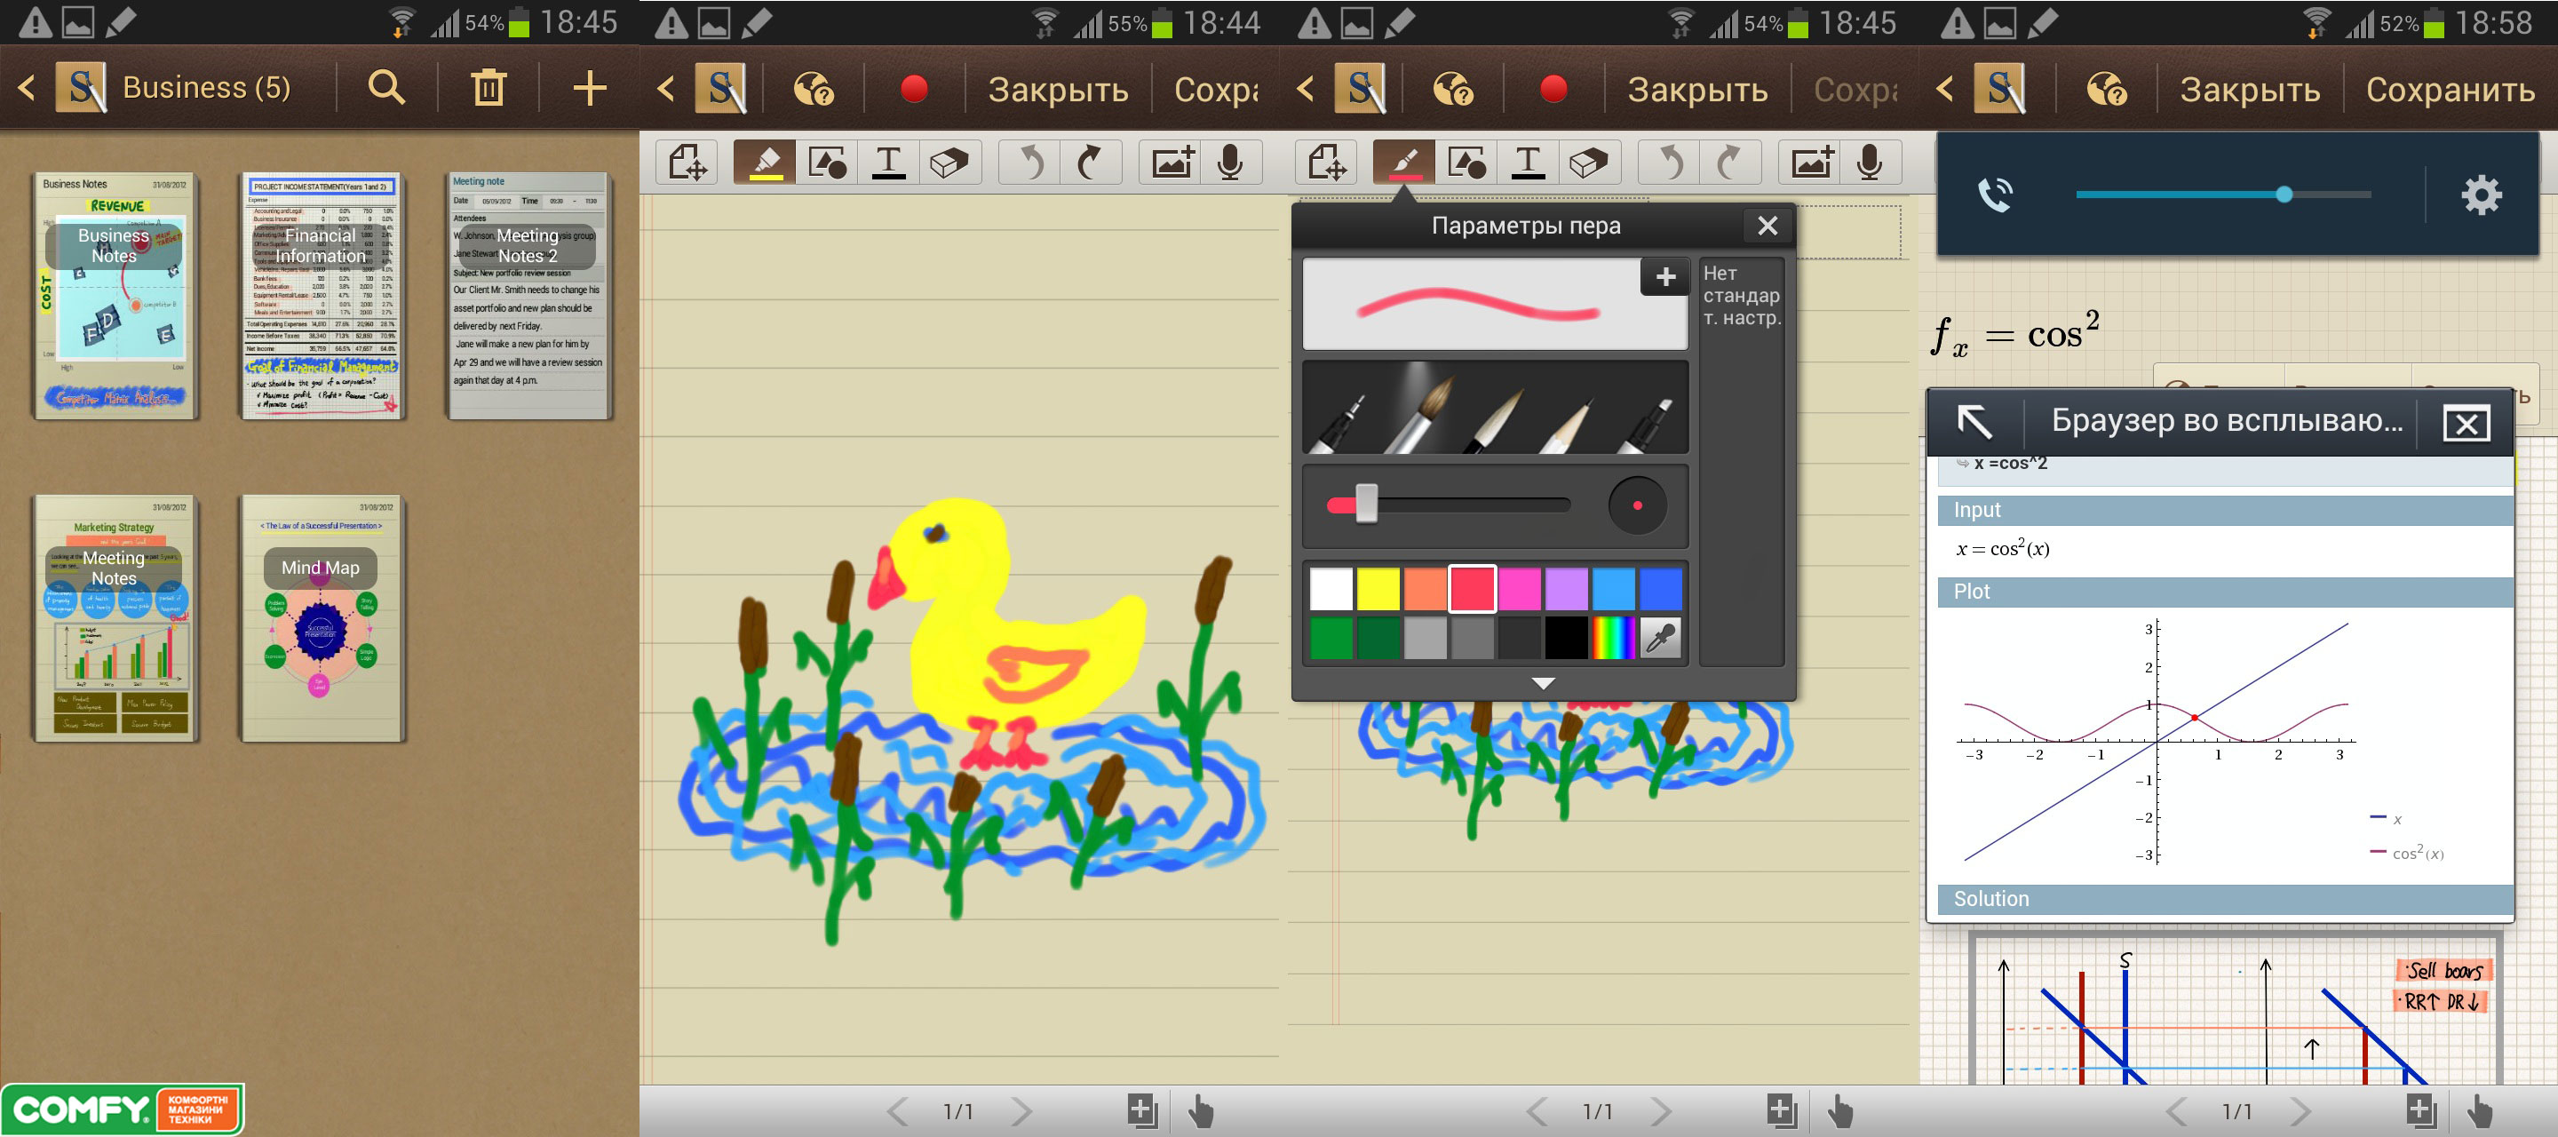
Task: Go to previous page in duck screen
Action: pos(898,1111)
